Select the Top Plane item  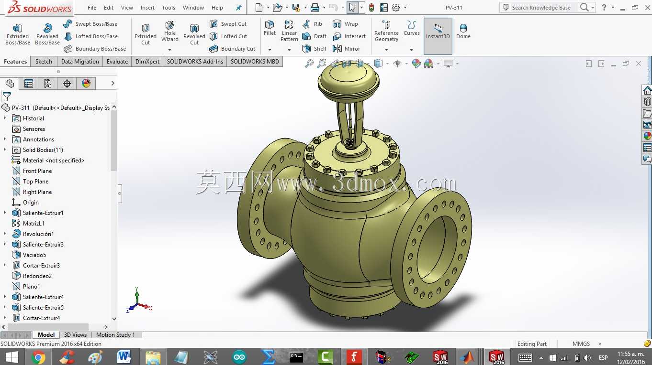pyautogui.click(x=30, y=181)
